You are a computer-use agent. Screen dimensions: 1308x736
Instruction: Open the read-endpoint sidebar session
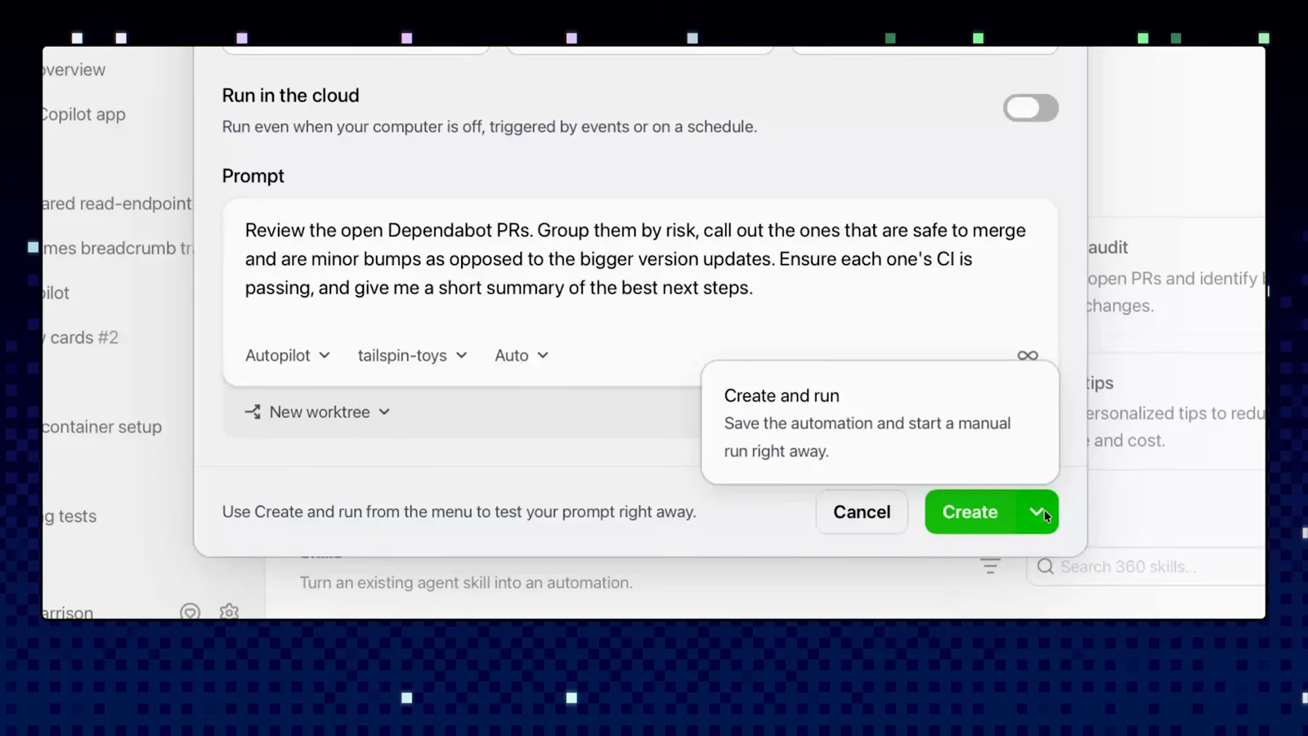[x=117, y=204]
